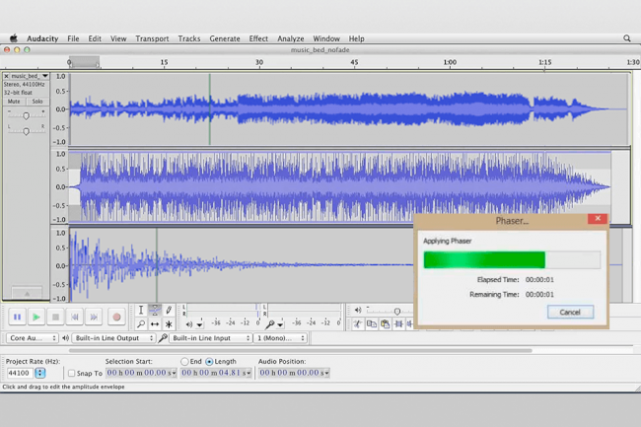Open the Built-in Line Input dropdown

(x=209, y=338)
